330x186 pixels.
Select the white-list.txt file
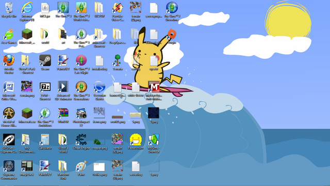(x=136, y=88)
